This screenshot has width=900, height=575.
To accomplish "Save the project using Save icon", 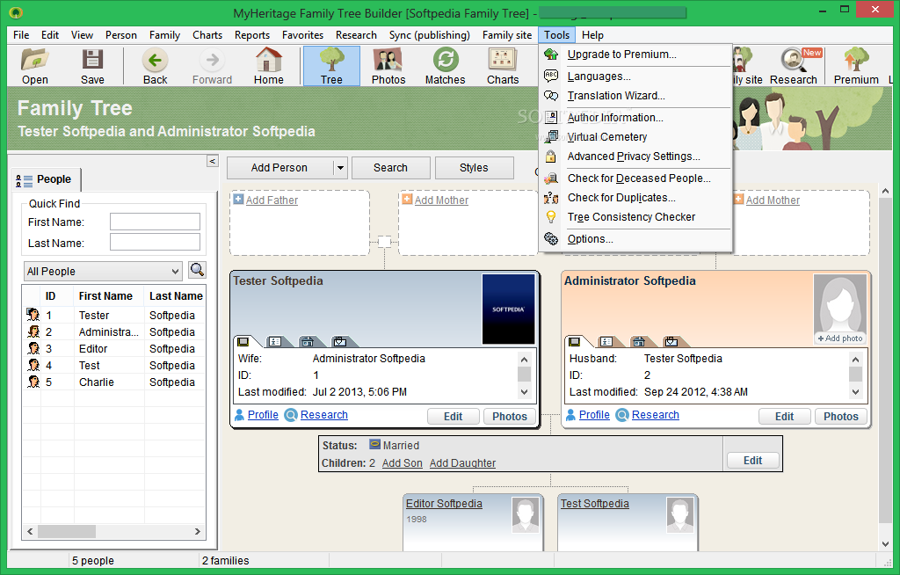I will pyautogui.click(x=91, y=66).
